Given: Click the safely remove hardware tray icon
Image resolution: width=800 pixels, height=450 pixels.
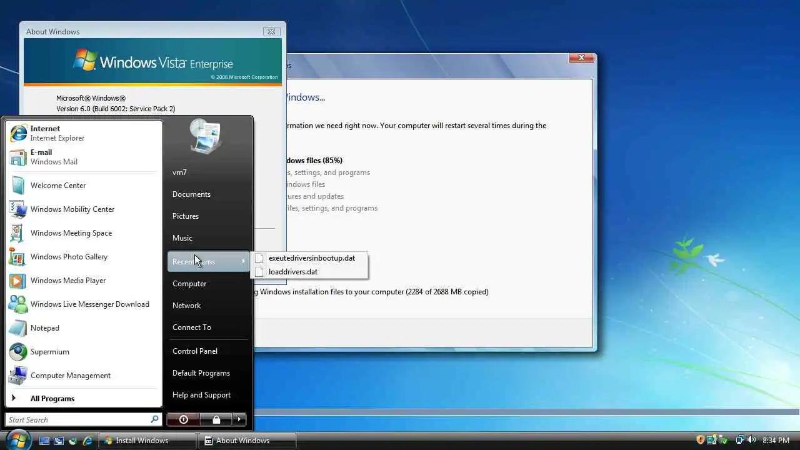Looking at the screenshot, I should point(724,440).
